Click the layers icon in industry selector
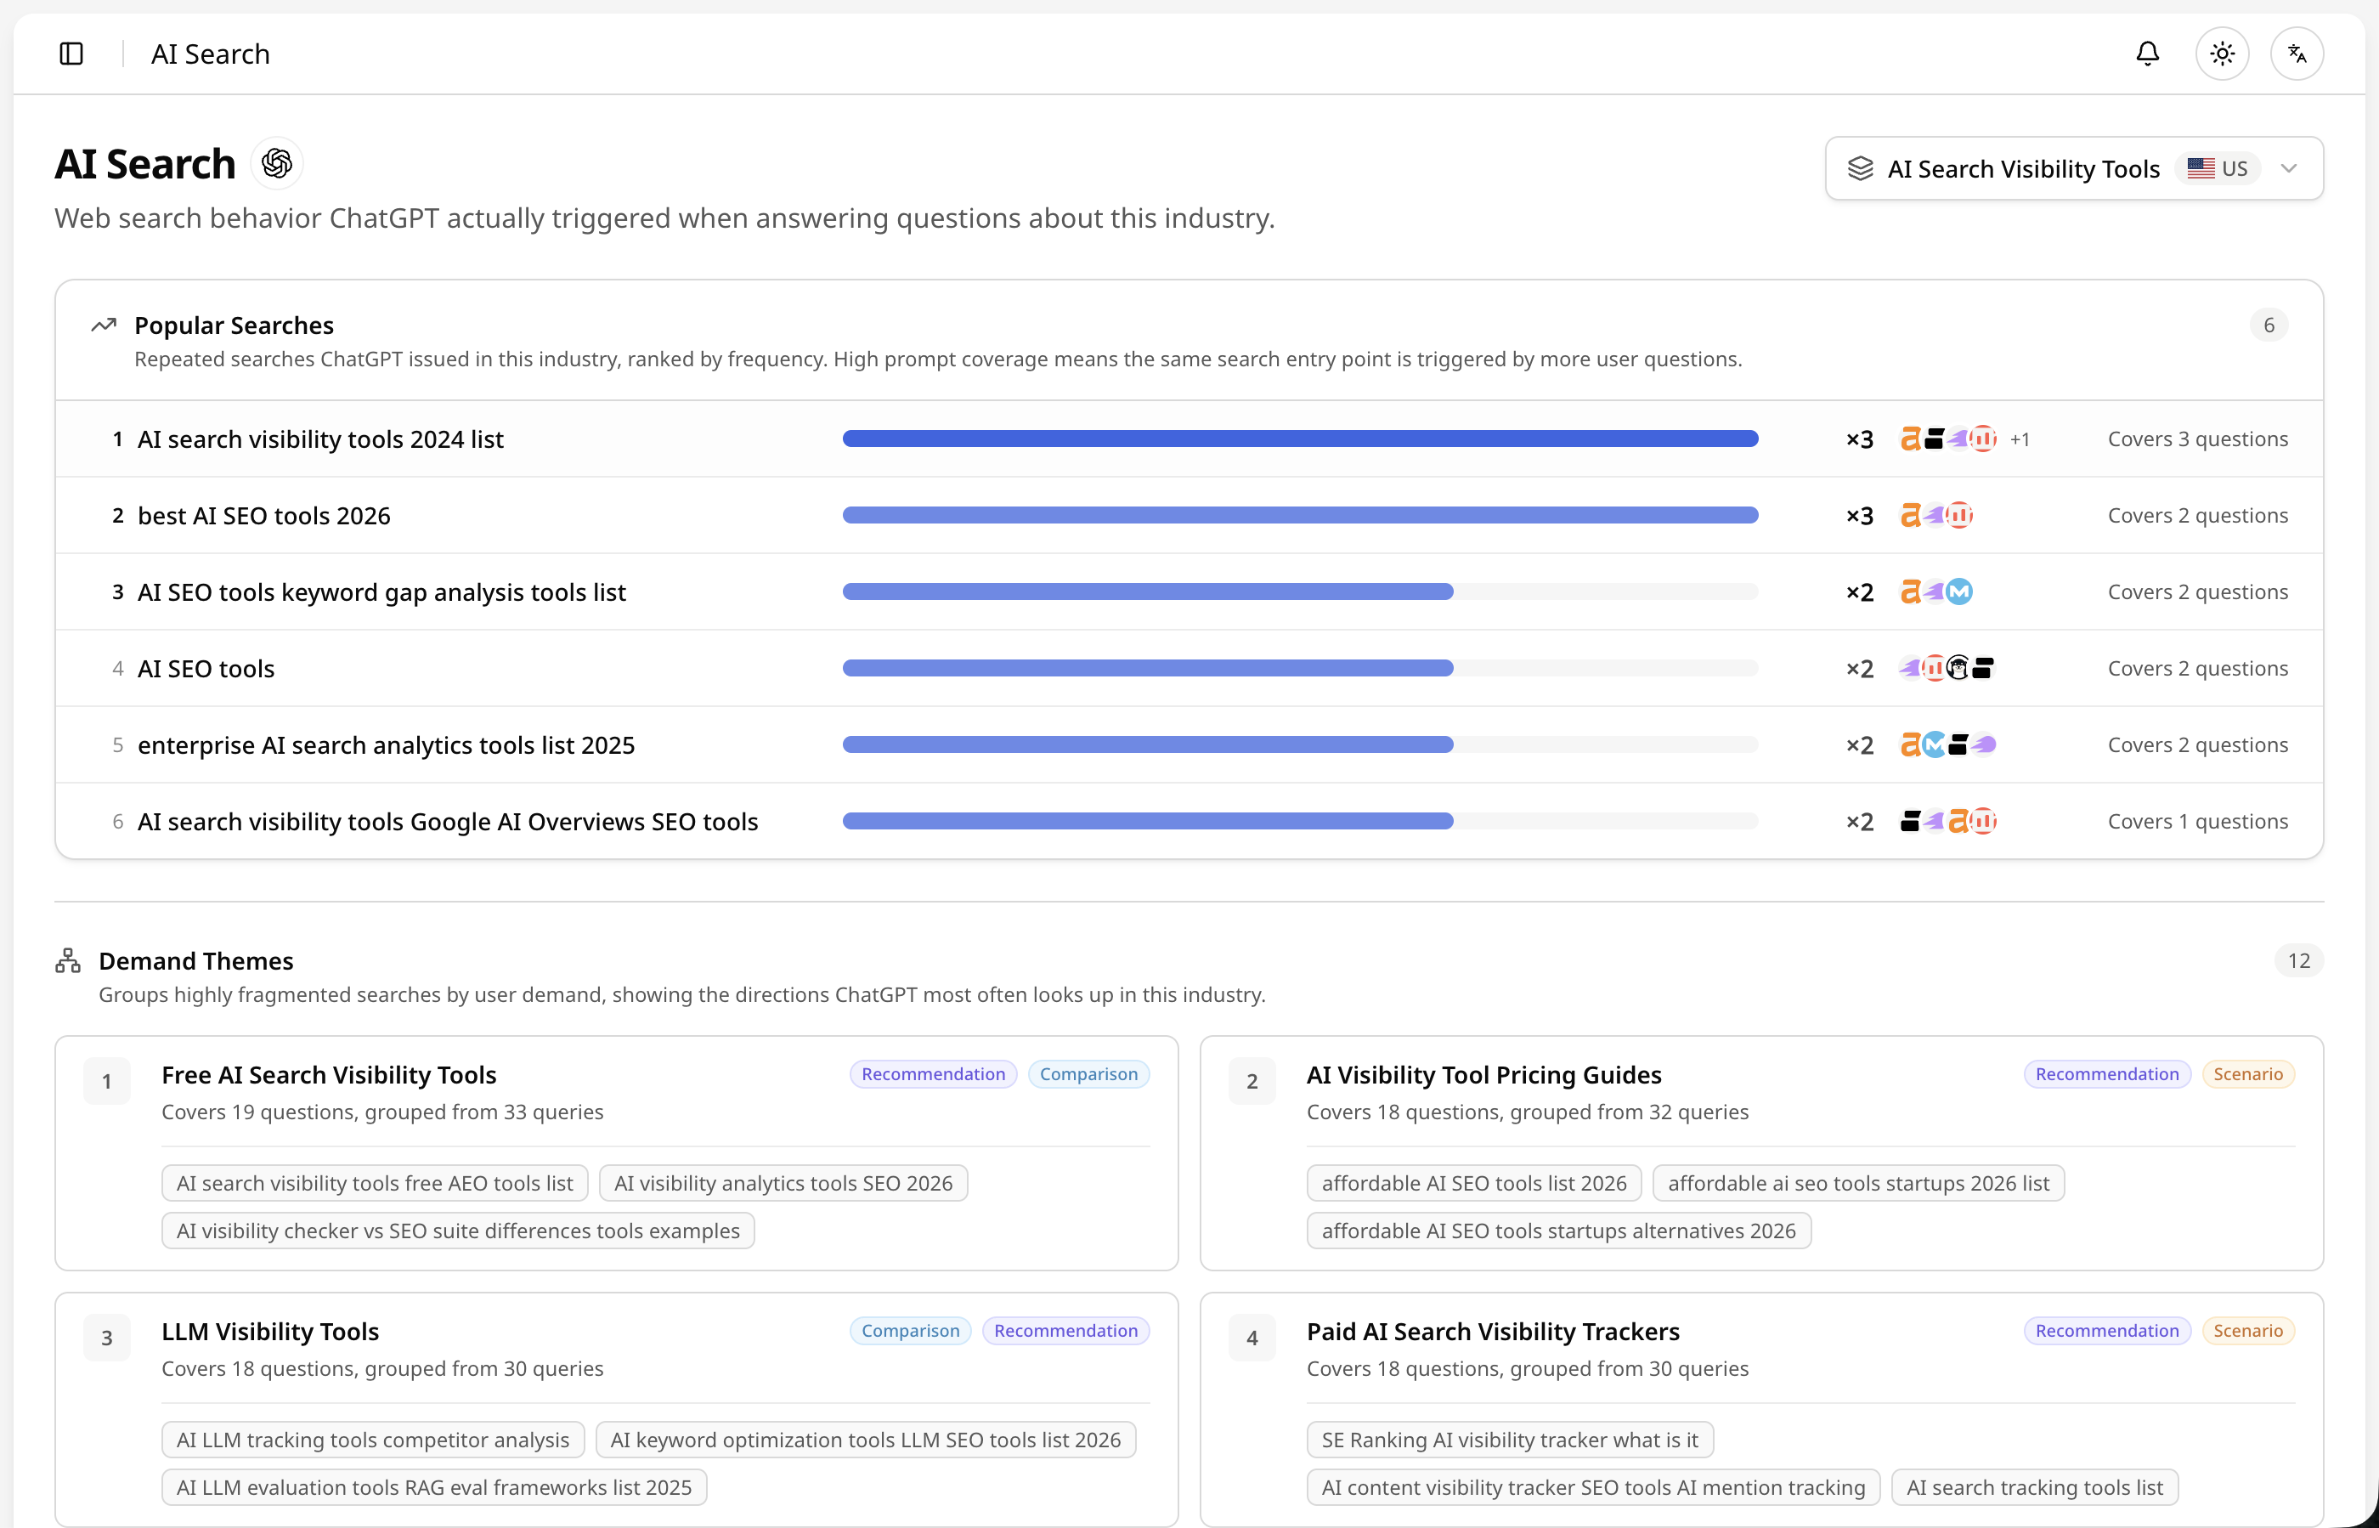Screen dimensions: 2379x1528 tap(1861, 168)
